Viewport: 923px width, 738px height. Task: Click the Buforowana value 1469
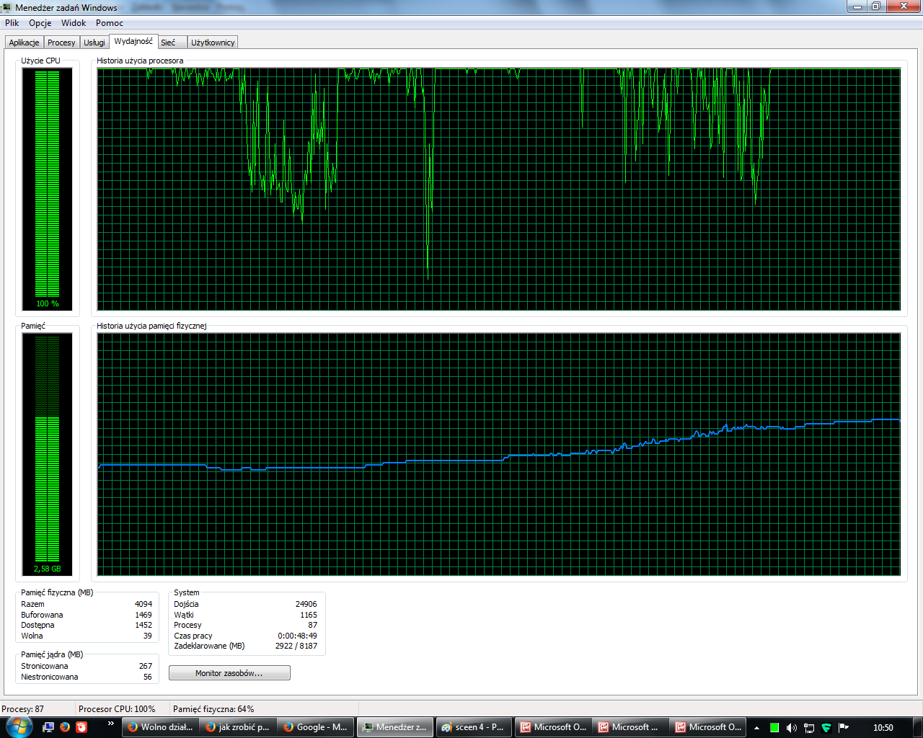tap(143, 615)
